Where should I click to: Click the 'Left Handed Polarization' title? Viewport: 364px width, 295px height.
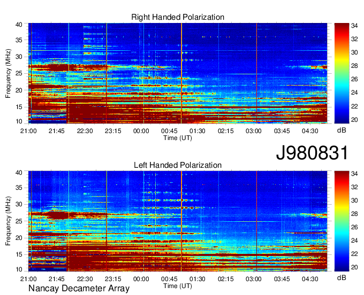[x=178, y=165]
